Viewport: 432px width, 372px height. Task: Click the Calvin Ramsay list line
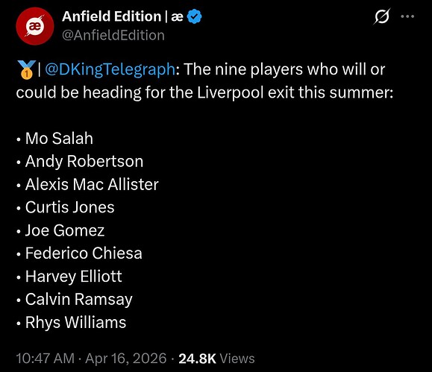pyautogui.click(x=74, y=299)
